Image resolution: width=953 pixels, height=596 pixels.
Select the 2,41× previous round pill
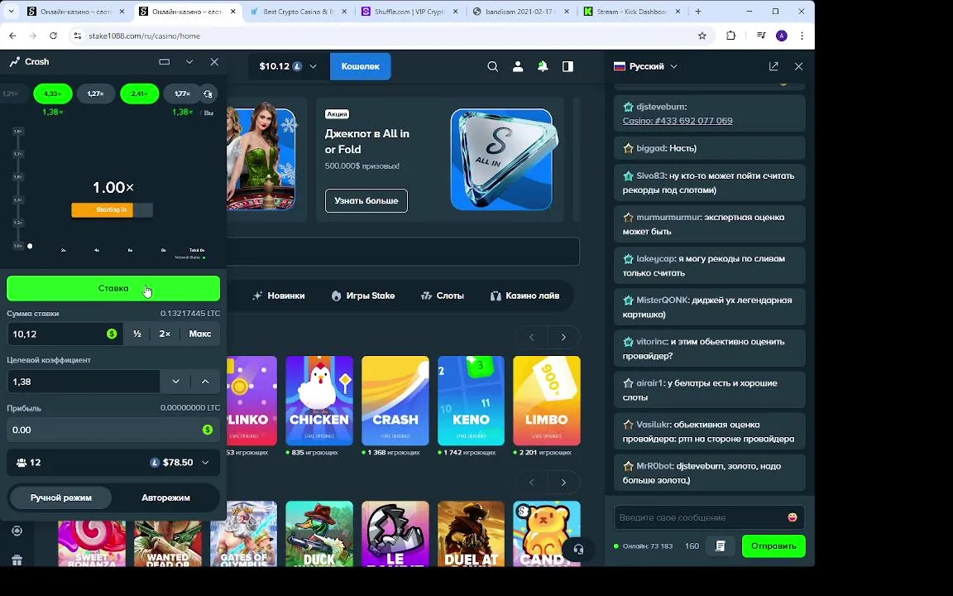[x=139, y=94]
